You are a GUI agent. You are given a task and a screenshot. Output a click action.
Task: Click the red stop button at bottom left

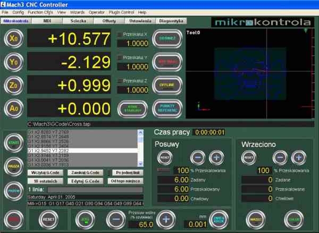click(14, 220)
